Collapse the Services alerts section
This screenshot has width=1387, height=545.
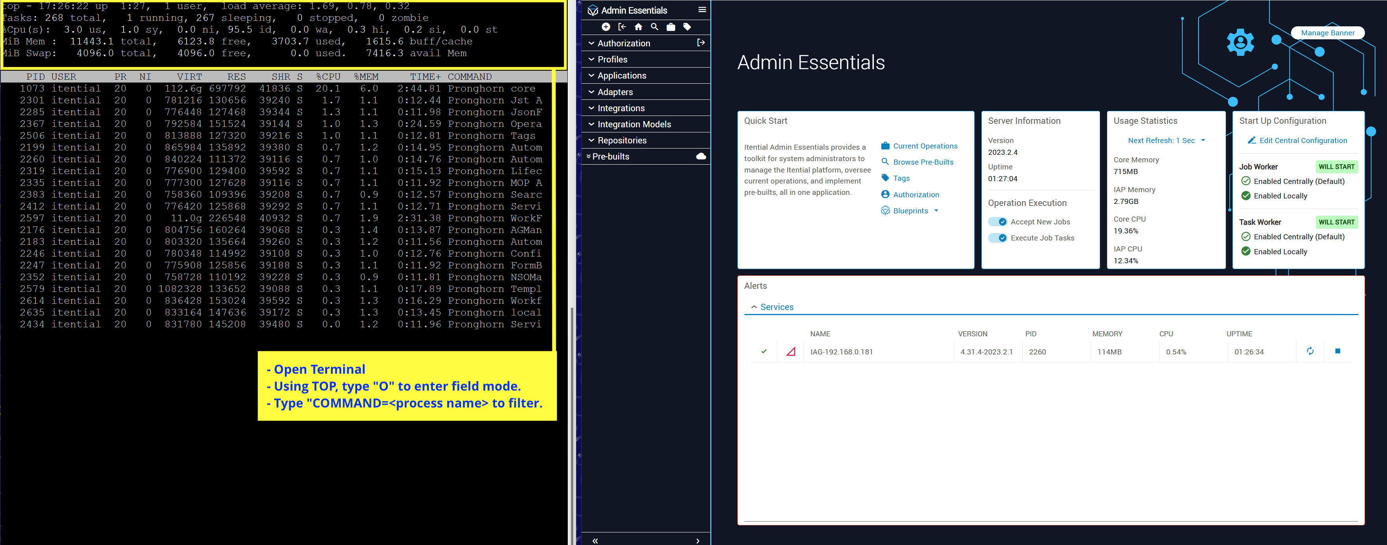(x=754, y=307)
